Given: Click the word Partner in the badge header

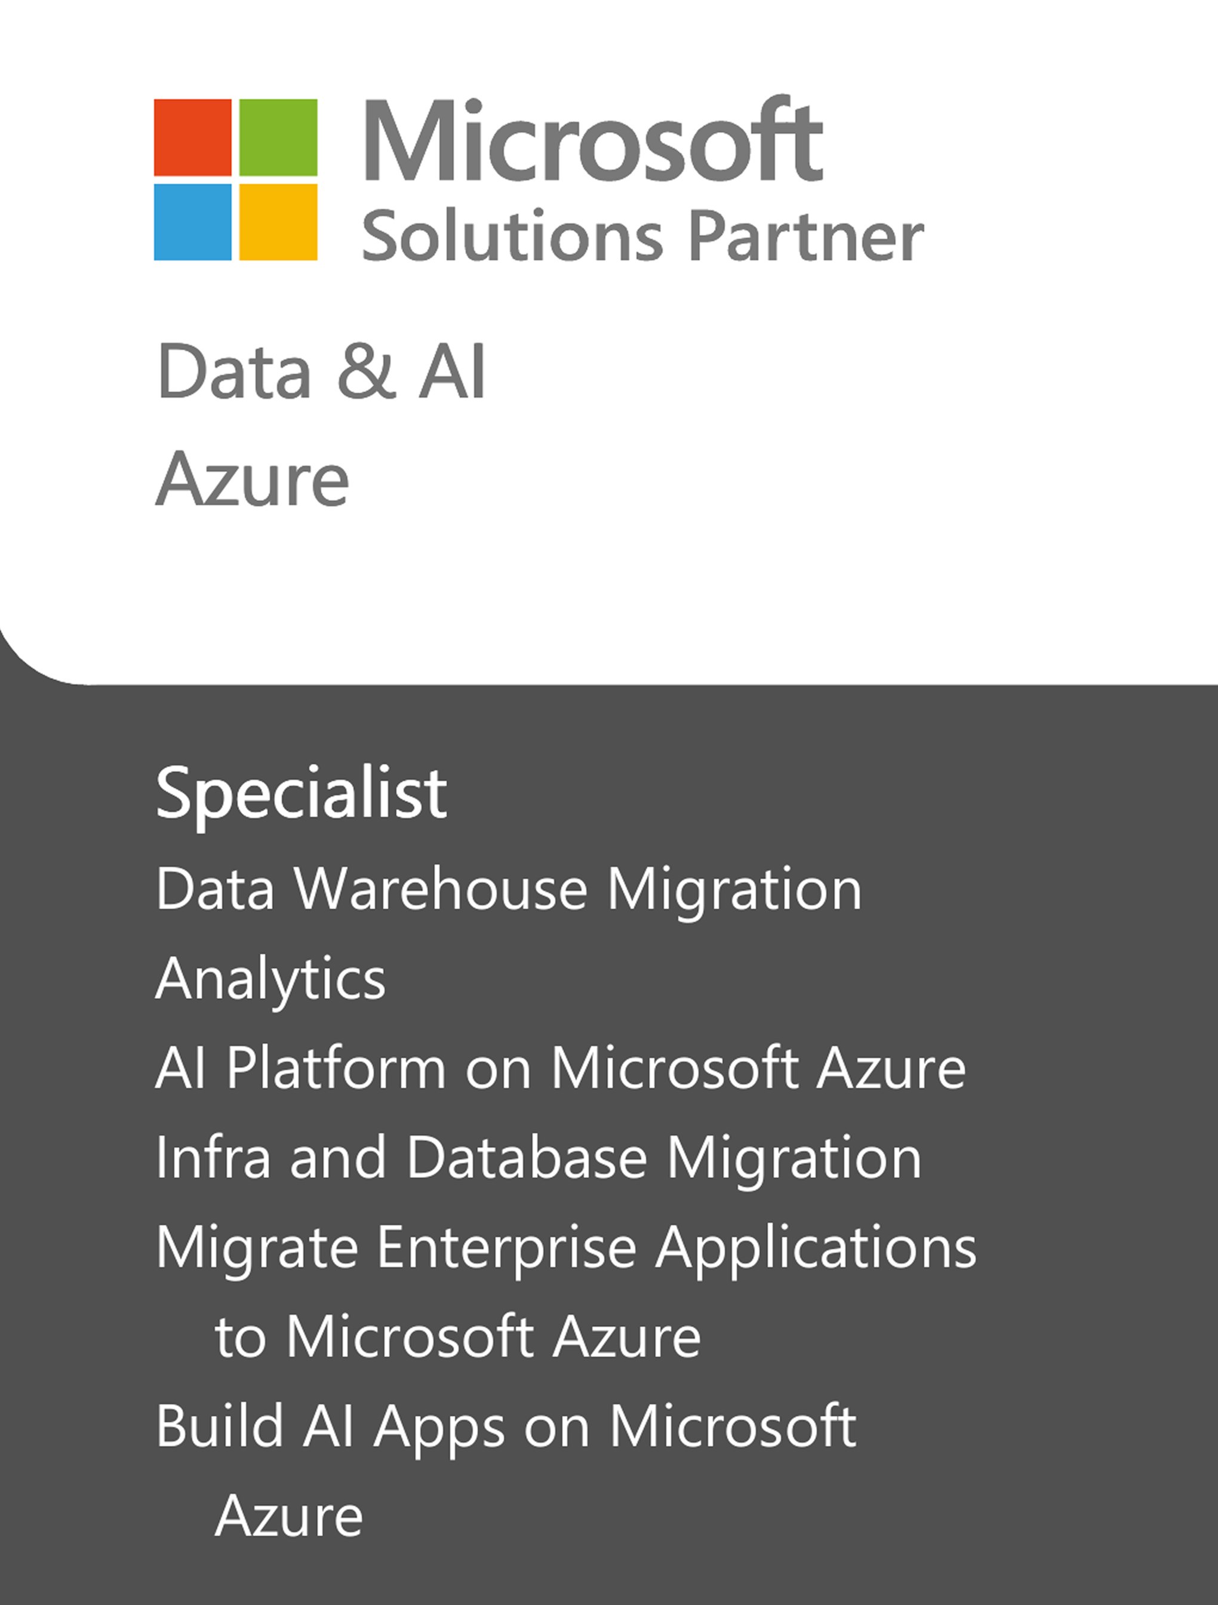Looking at the screenshot, I should point(806,235).
